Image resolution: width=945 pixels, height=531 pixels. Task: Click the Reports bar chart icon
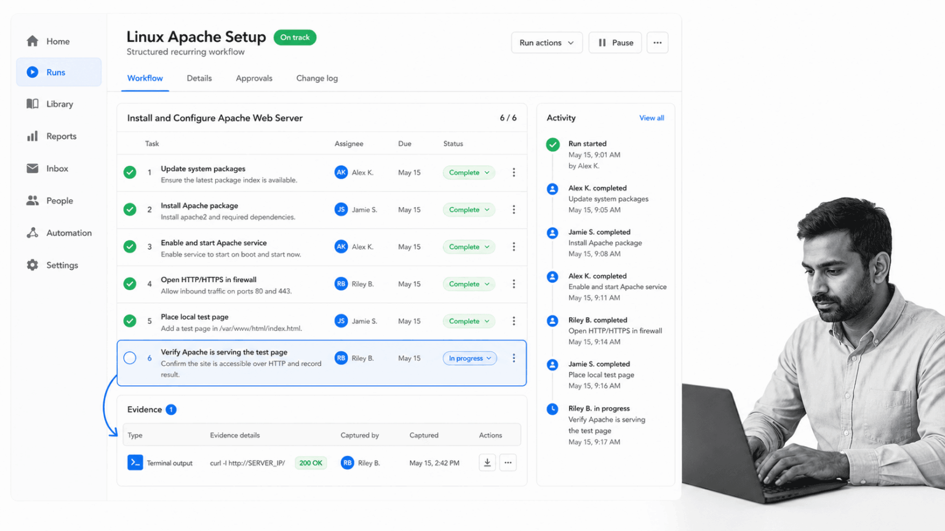pyautogui.click(x=33, y=136)
